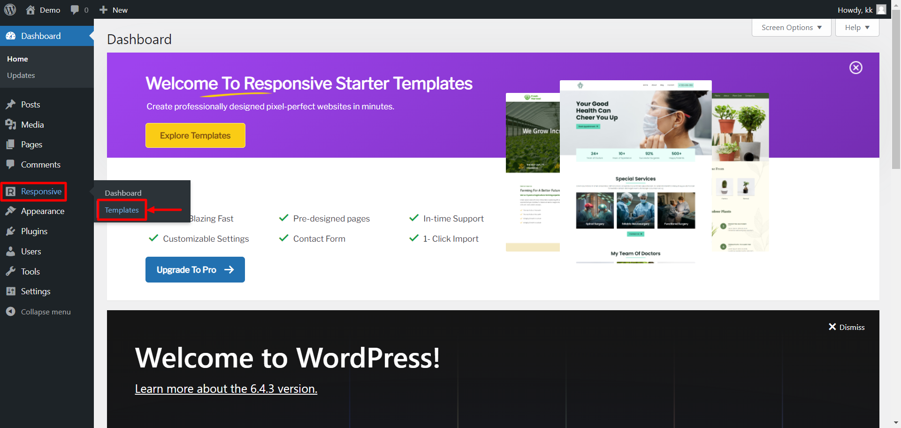Dismiss the Welcome to WordPress panel
The height and width of the screenshot is (428, 901).
click(x=847, y=327)
